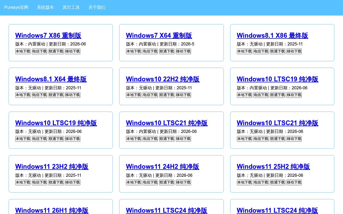The height and width of the screenshot is (214, 343).
Task: Click the text '版本：内置驱动 | 更新日期：2026-5'
Action: (x=160, y=44)
